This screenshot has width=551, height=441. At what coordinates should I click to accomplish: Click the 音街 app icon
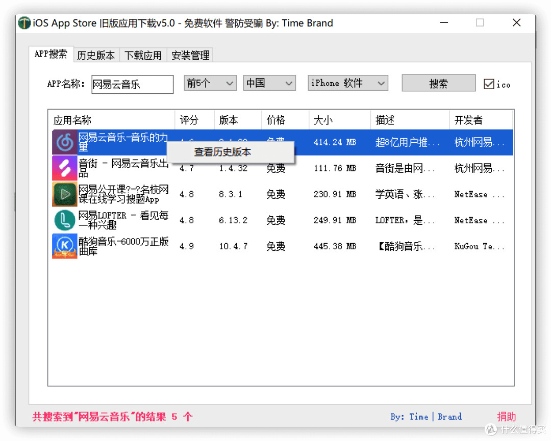point(65,168)
